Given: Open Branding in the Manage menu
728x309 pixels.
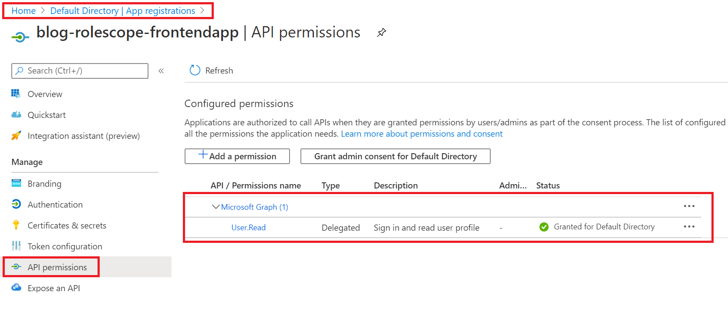Looking at the screenshot, I should [44, 184].
